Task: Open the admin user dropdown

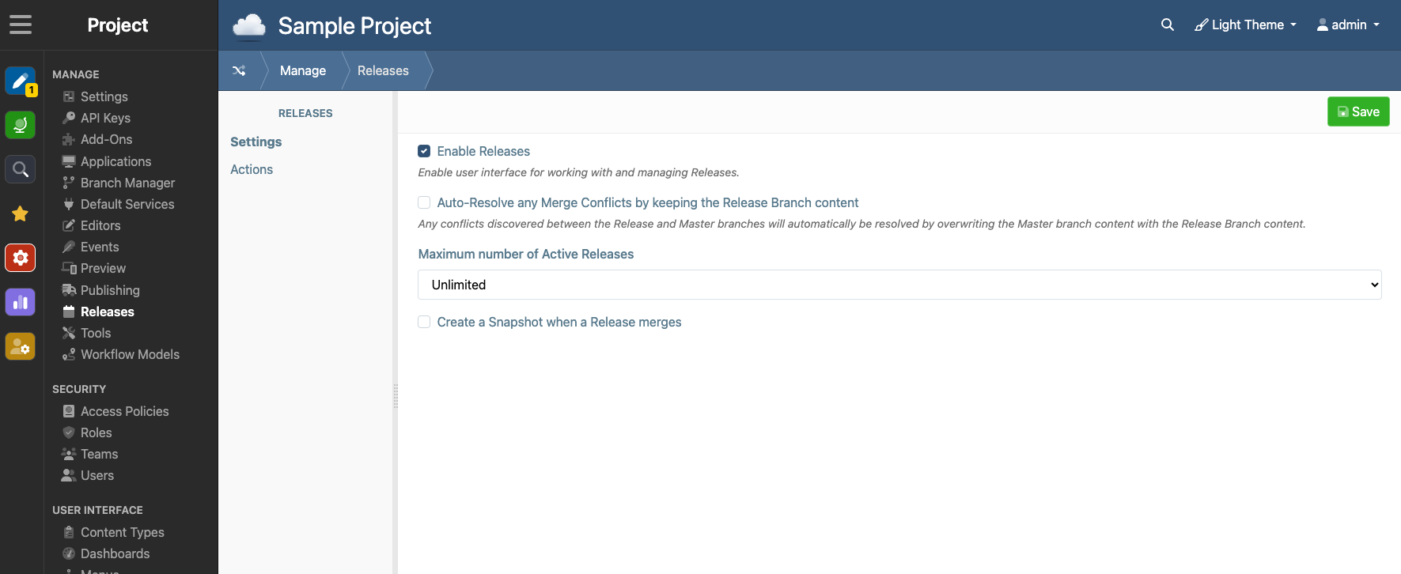Action: (x=1348, y=25)
